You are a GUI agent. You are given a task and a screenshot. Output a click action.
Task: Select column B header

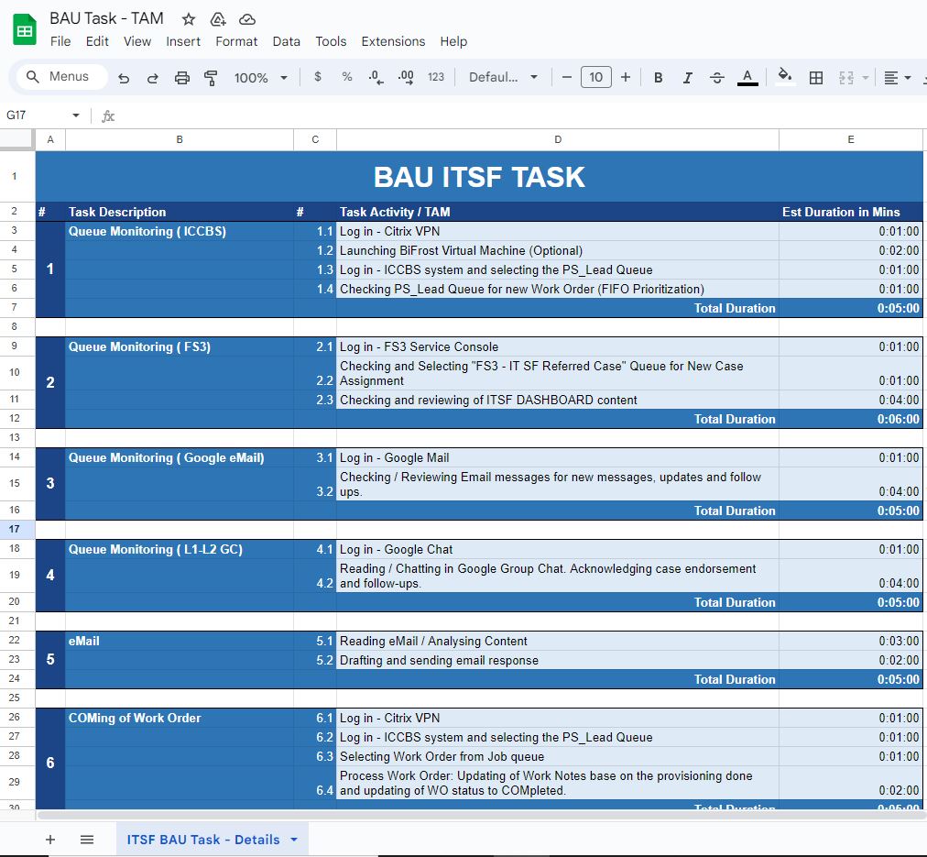(x=180, y=139)
